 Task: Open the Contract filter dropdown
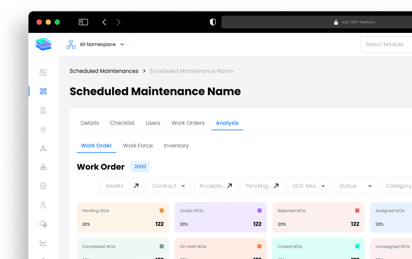[169, 186]
